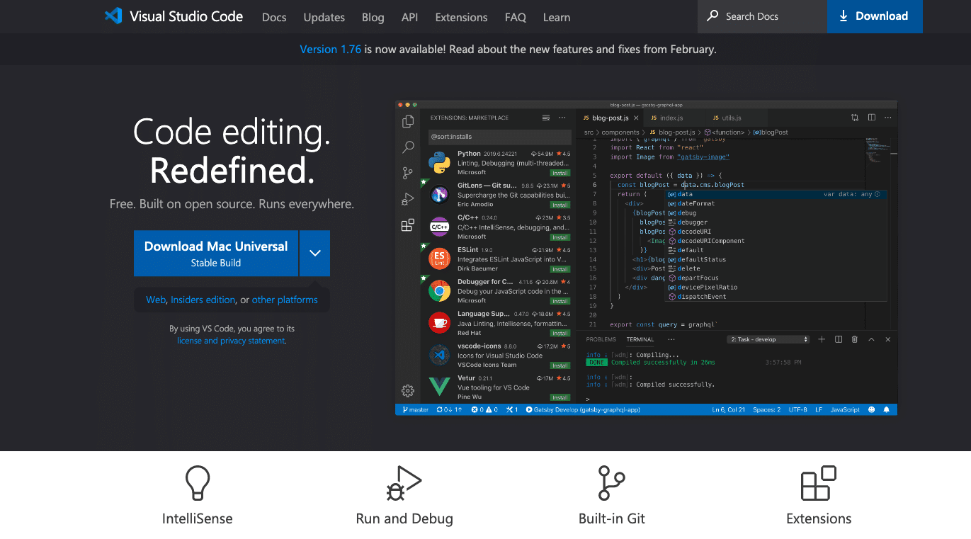
Task: Open the Docs page from the navbar
Action: coord(274,17)
